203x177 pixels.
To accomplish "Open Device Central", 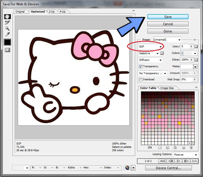I will coord(168,168).
